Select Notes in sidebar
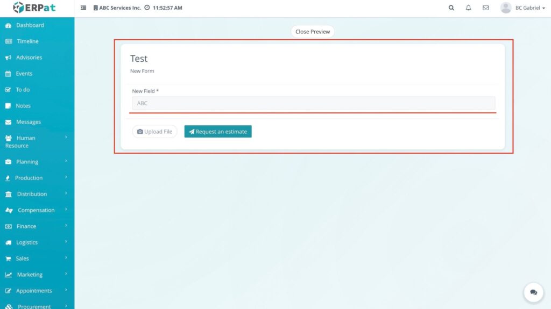The image size is (551, 309). [23, 106]
